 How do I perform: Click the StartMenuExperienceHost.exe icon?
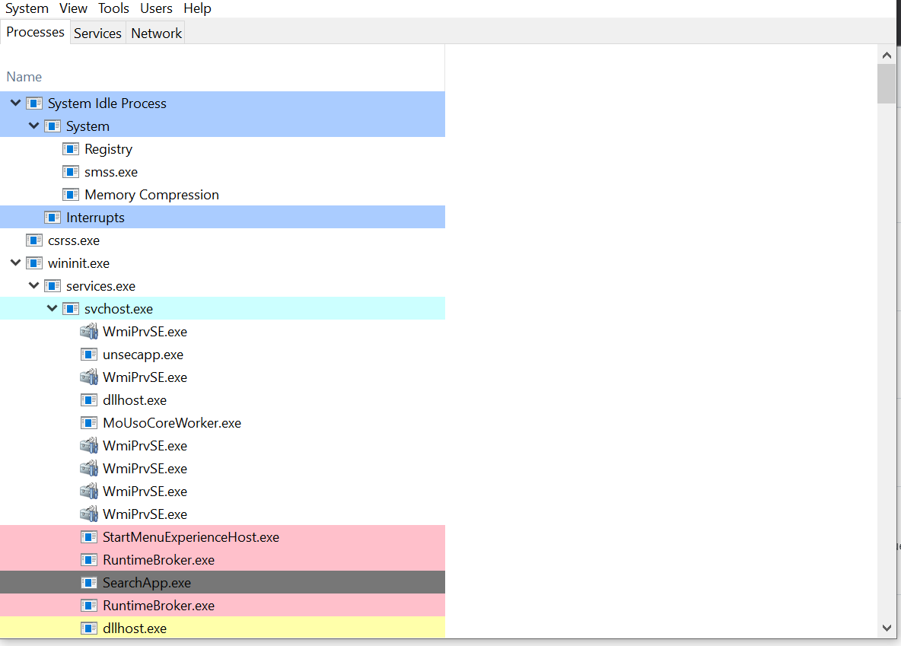[88, 536]
